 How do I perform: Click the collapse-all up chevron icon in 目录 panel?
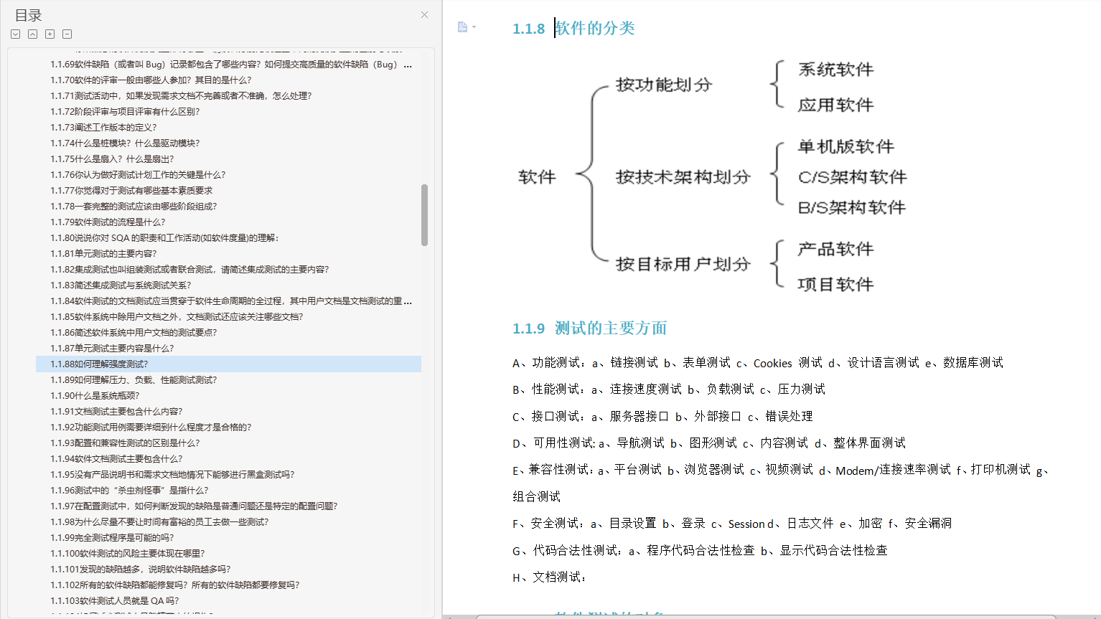pos(33,34)
